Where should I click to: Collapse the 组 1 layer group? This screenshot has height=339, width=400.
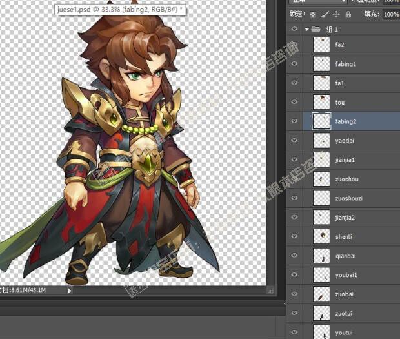click(307, 29)
